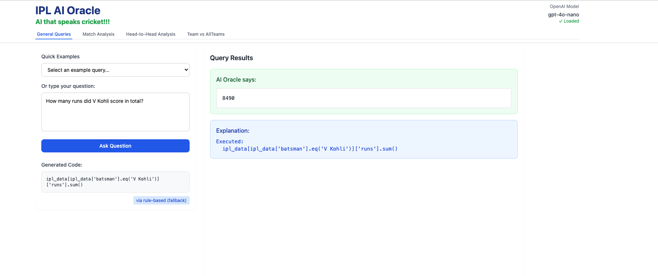Switch to the Match Analysis tab
The height and width of the screenshot is (276, 658).
click(x=98, y=34)
